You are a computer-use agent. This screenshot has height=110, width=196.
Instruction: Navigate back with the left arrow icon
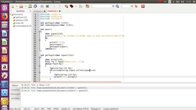(x=54, y=6)
